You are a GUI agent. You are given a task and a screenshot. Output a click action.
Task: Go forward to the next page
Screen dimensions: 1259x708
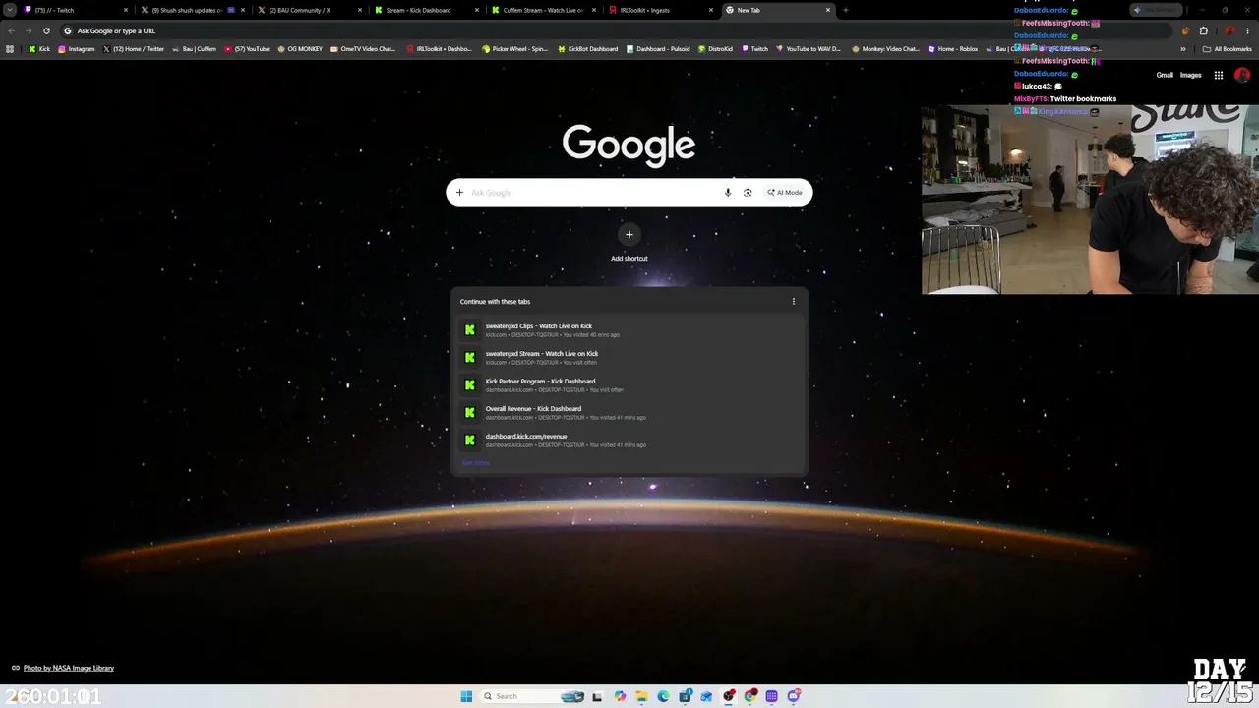[x=29, y=30]
